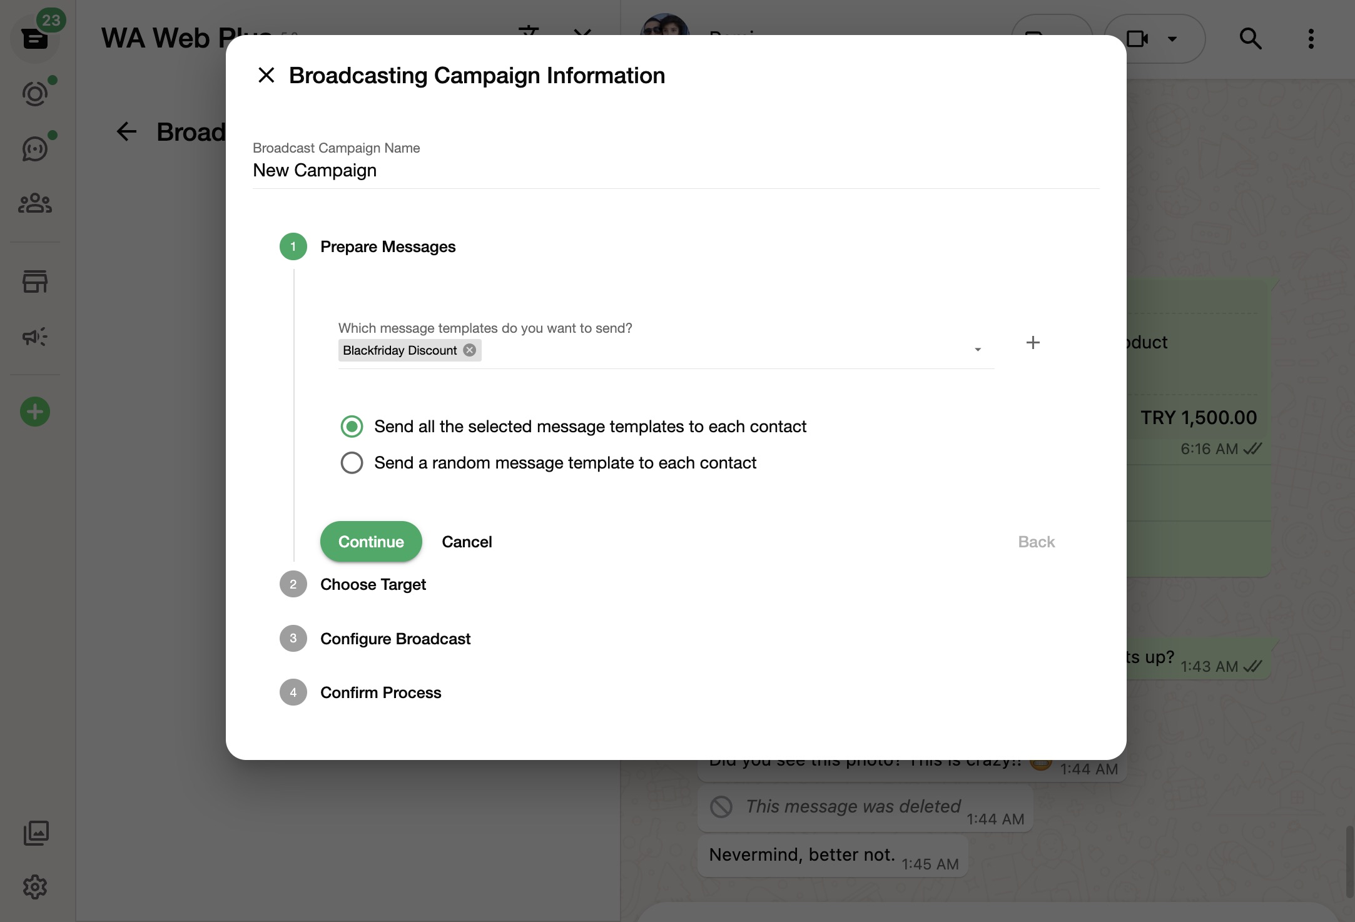Select the Broadcast megaphone icon

35,336
